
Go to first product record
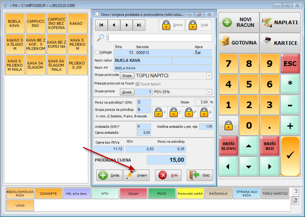(x=102, y=25)
